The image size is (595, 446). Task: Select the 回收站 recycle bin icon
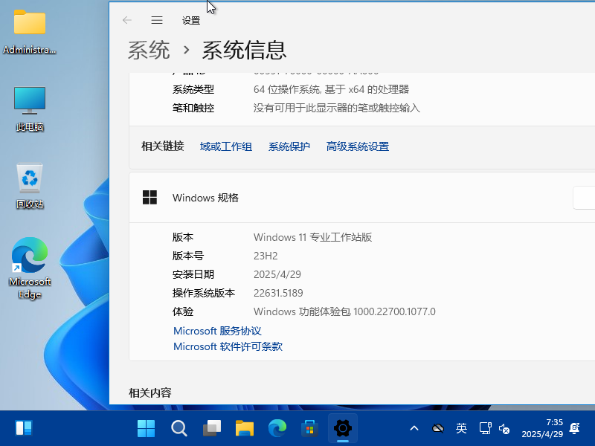(x=30, y=186)
